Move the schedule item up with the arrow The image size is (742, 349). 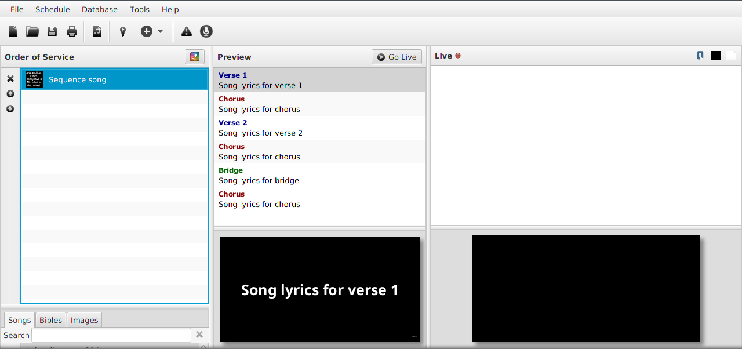click(10, 94)
